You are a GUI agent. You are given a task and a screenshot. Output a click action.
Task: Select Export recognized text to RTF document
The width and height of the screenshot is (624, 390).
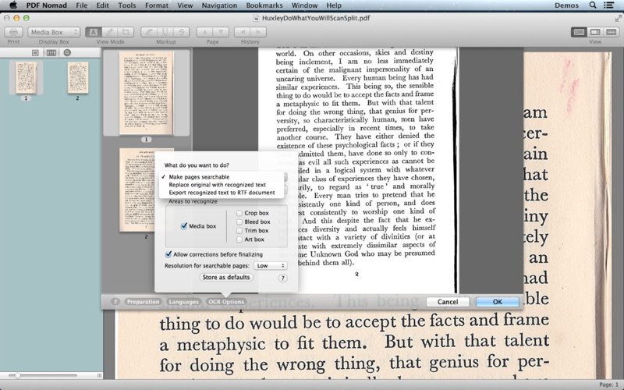[x=222, y=193]
